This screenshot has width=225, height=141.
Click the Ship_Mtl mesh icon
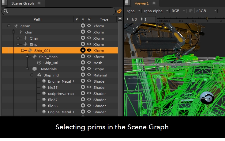(x=39, y=63)
